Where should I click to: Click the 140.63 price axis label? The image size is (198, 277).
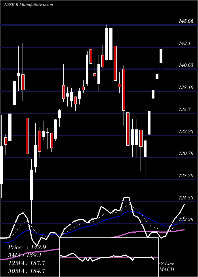coord(186,65)
